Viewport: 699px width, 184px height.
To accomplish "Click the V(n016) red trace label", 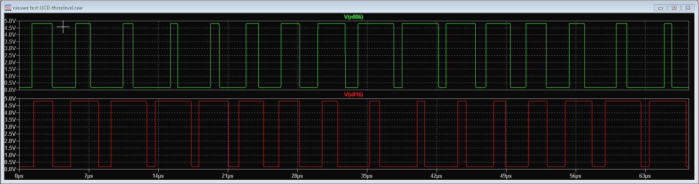I will (353, 95).
